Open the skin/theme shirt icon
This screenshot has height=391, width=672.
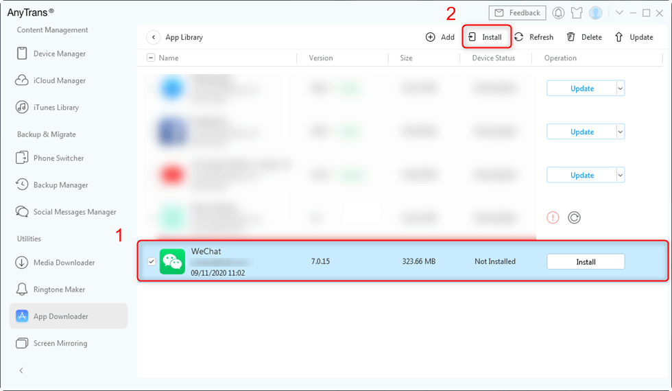pyautogui.click(x=577, y=13)
